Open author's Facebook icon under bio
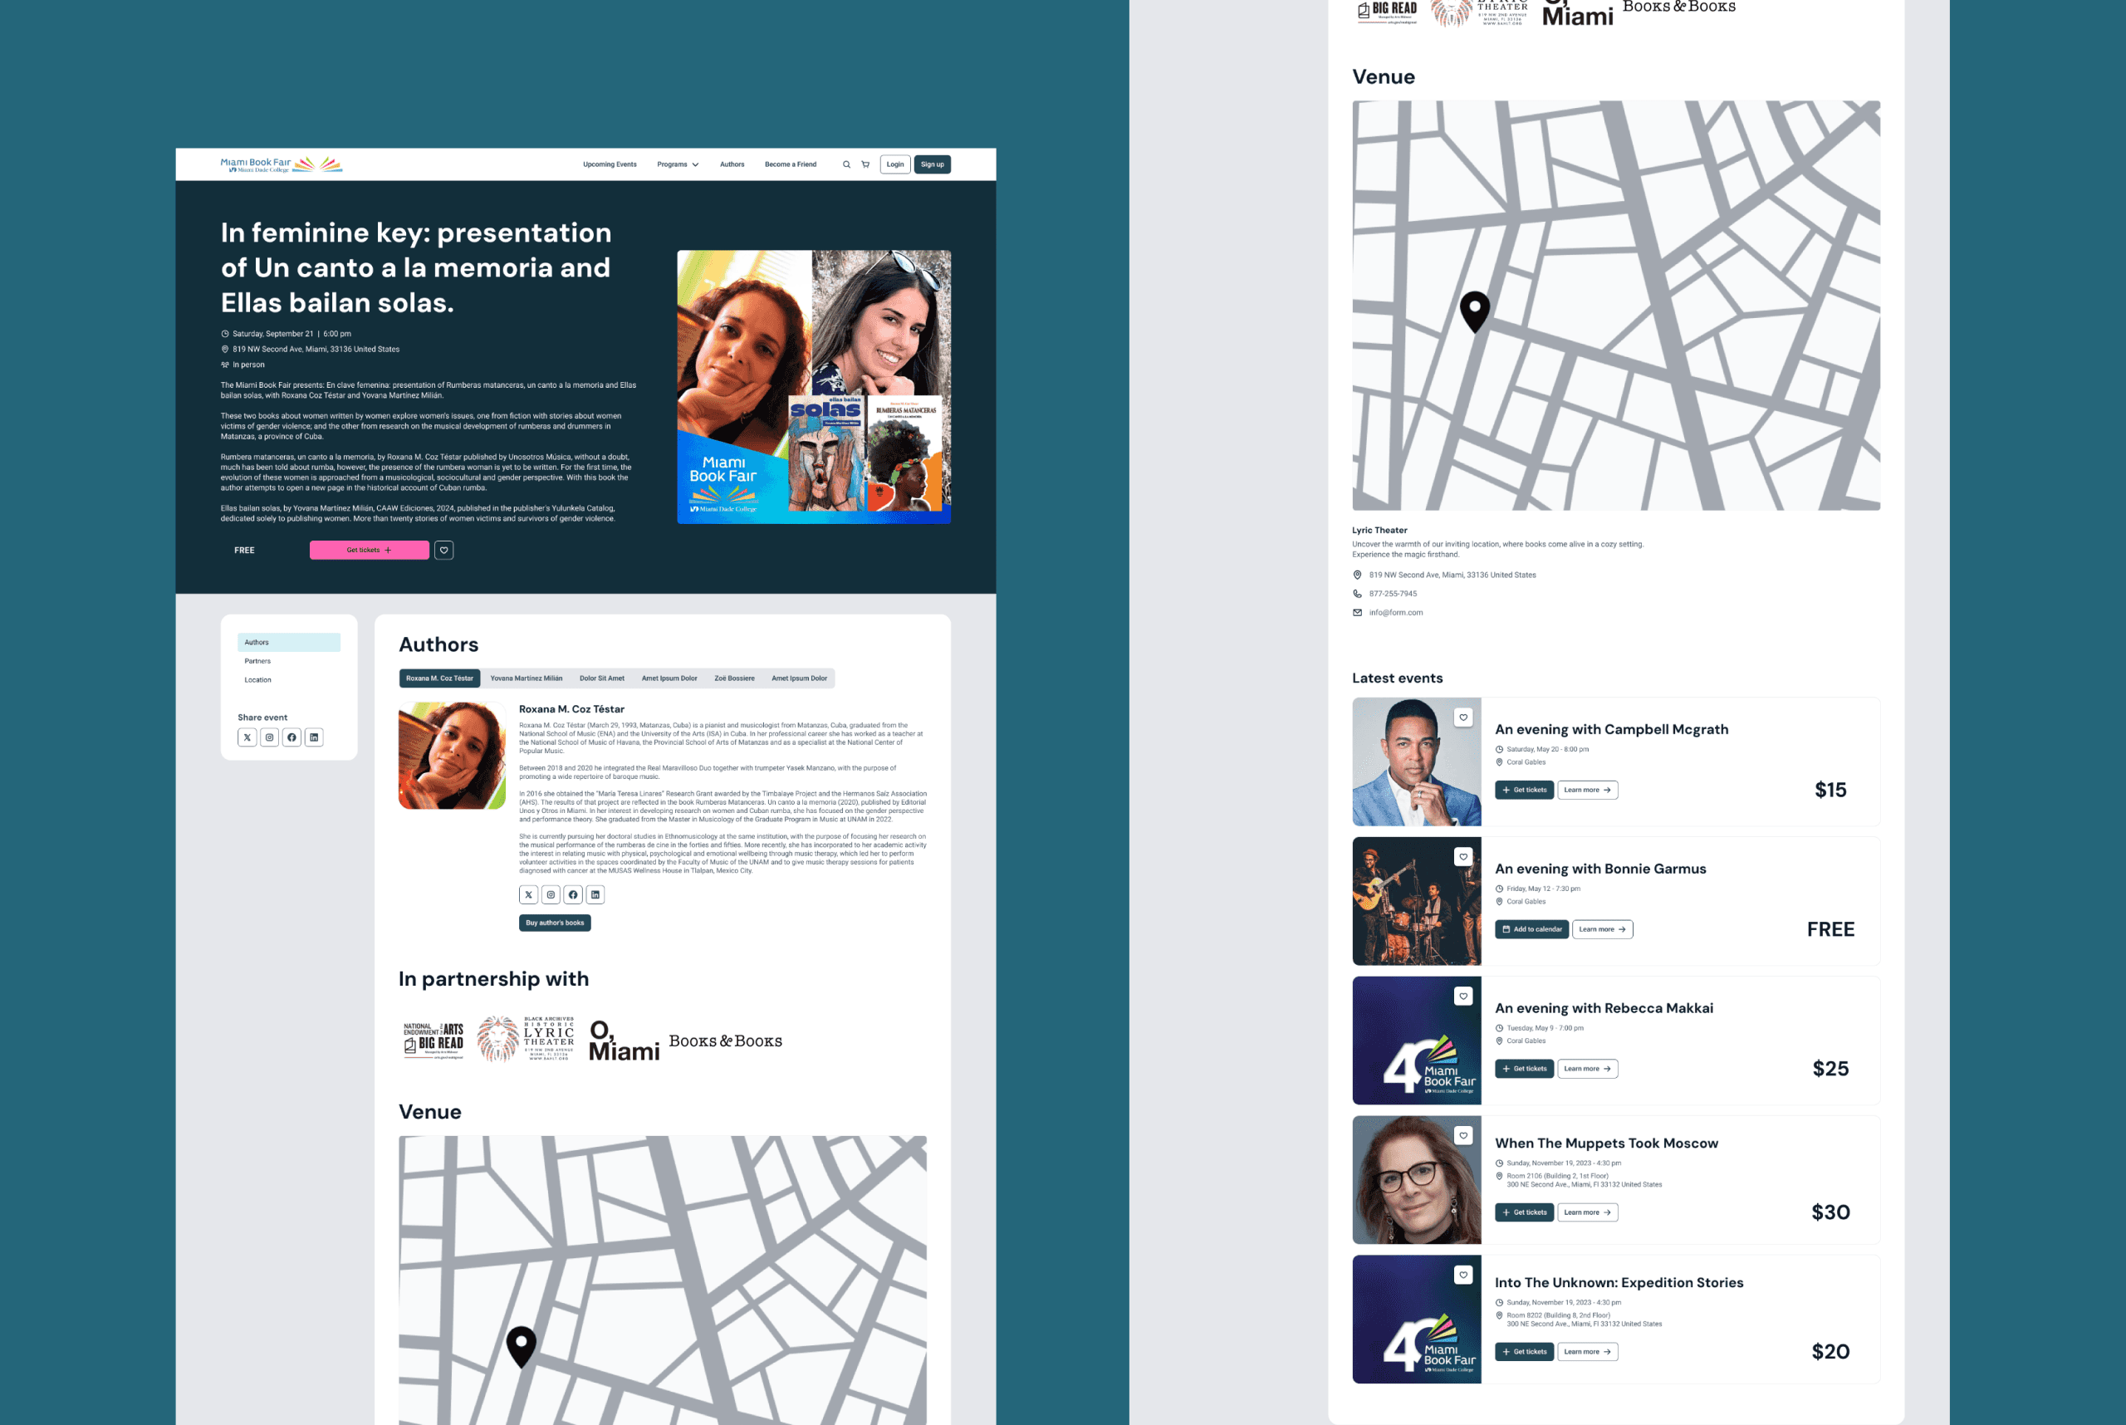Viewport: 2126px width, 1425px height. [573, 895]
